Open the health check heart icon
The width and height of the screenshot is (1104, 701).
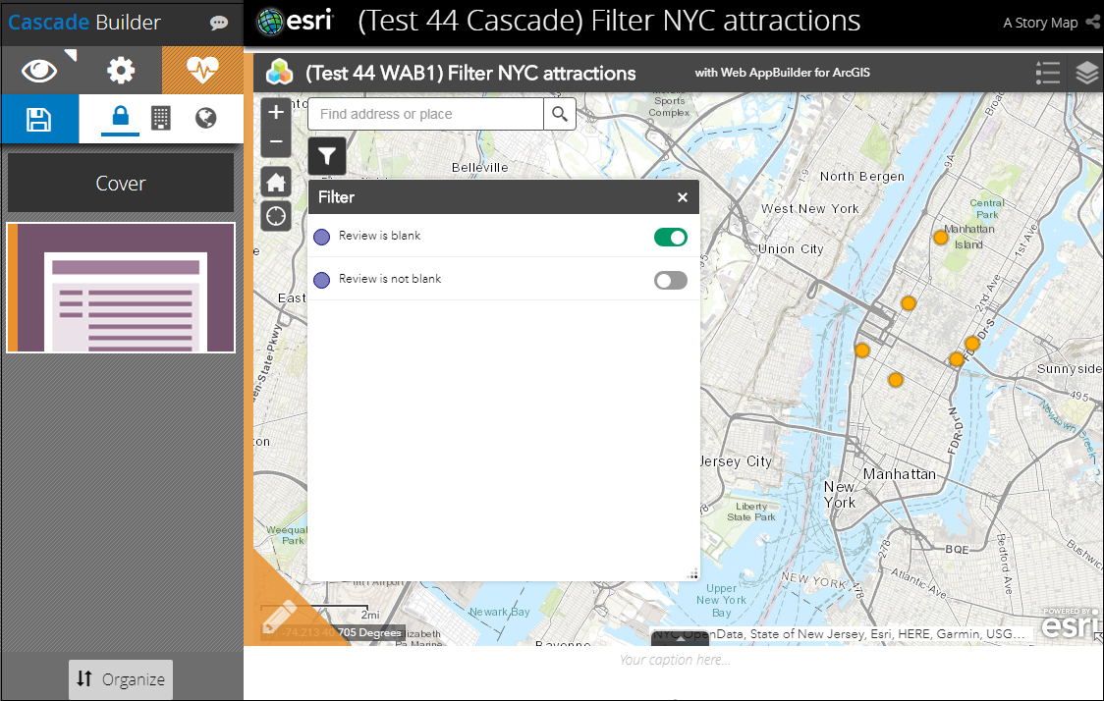pos(202,71)
